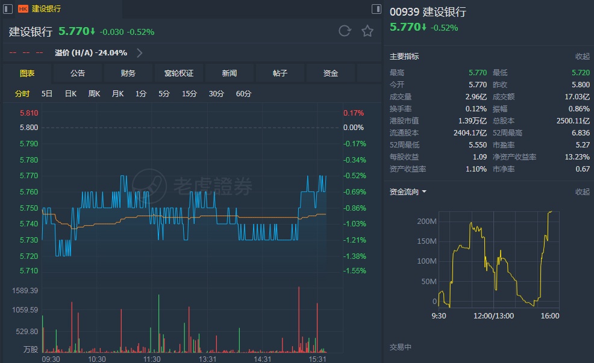Add 建设银行 to favorites with the star

pos(367,31)
